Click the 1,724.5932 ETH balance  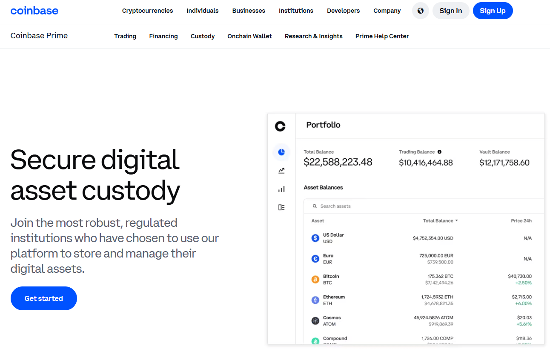(x=437, y=297)
